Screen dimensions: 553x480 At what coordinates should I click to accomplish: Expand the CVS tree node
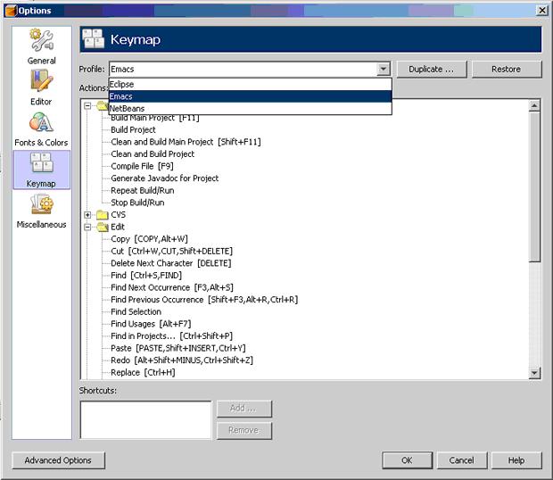point(87,215)
